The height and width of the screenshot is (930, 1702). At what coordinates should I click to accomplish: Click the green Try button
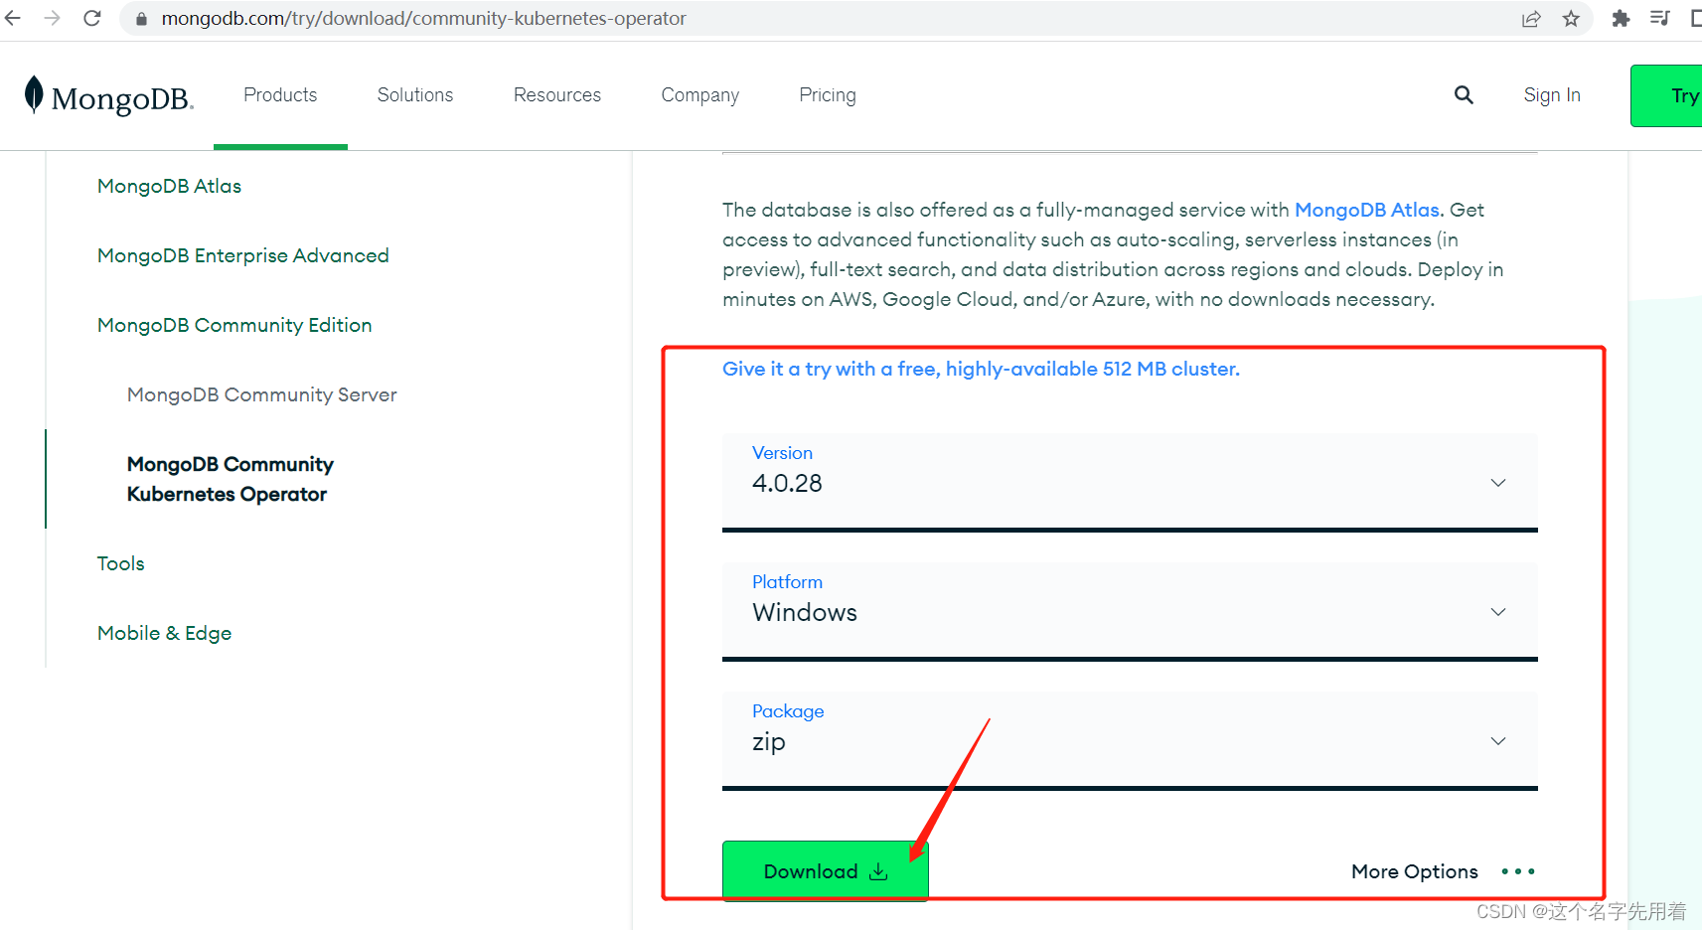(x=1666, y=95)
